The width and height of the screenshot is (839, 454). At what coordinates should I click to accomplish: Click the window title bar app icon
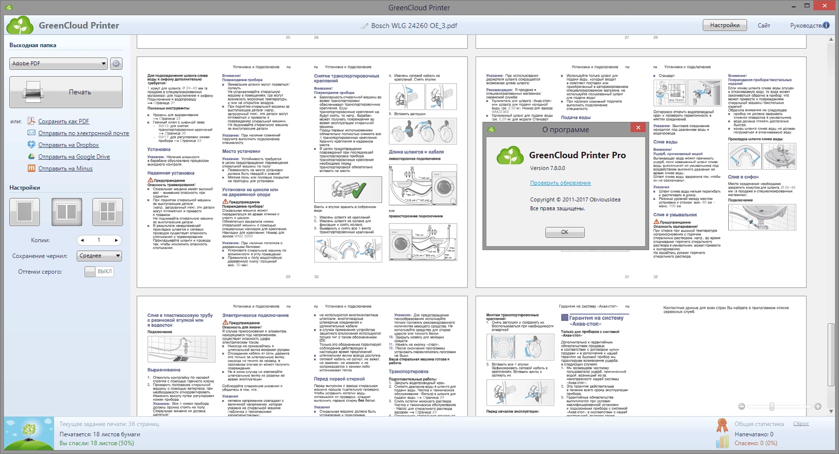(9, 7)
